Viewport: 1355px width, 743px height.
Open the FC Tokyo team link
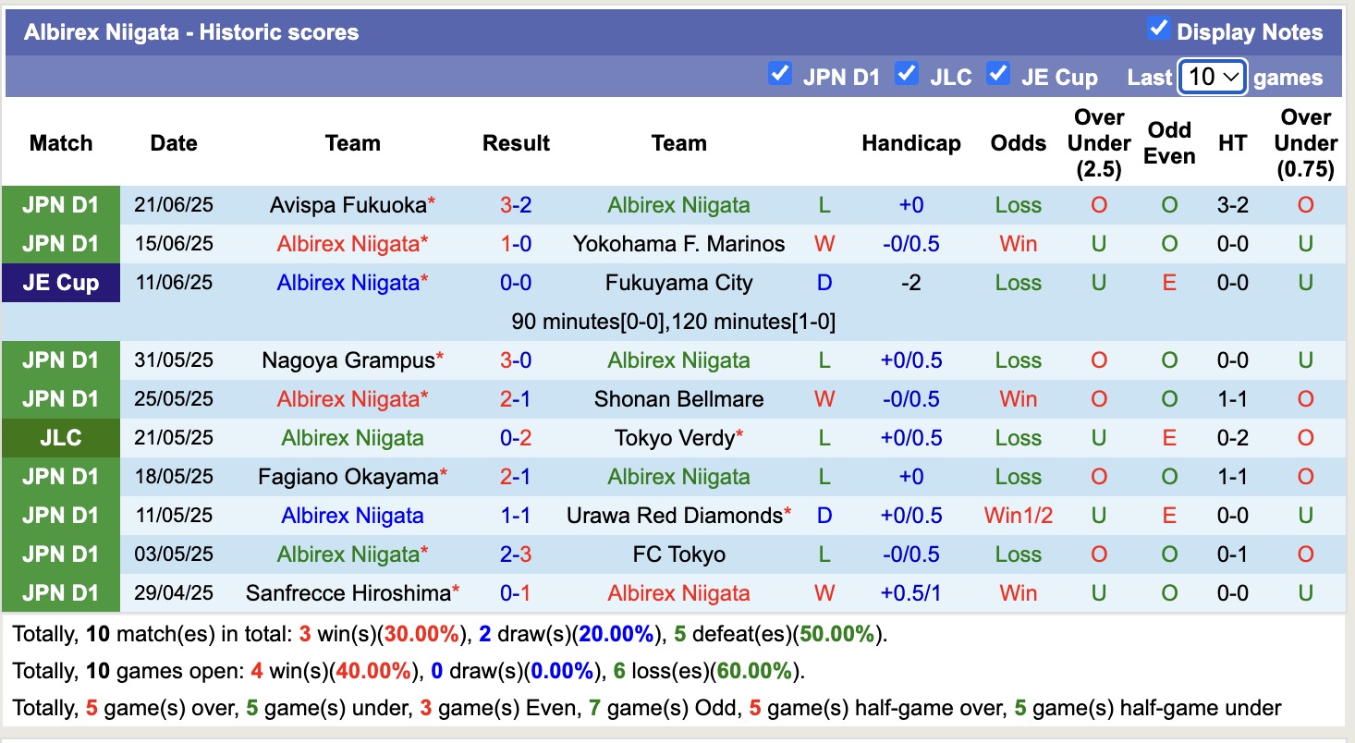coord(679,554)
